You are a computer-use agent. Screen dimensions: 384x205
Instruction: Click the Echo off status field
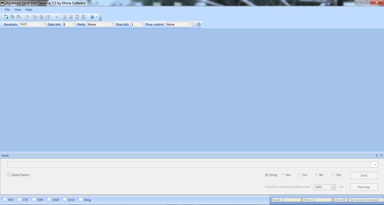[340, 200]
